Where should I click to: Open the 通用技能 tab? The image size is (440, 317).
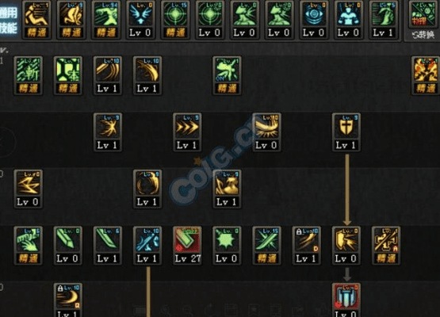tap(9, 20)
